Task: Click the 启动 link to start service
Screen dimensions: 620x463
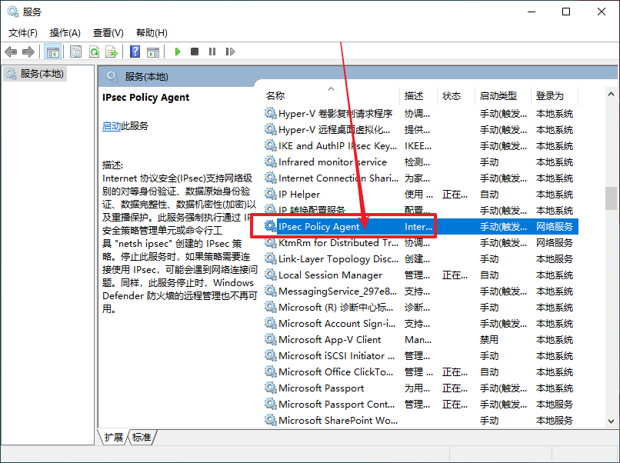Action: tap(112, 126)
